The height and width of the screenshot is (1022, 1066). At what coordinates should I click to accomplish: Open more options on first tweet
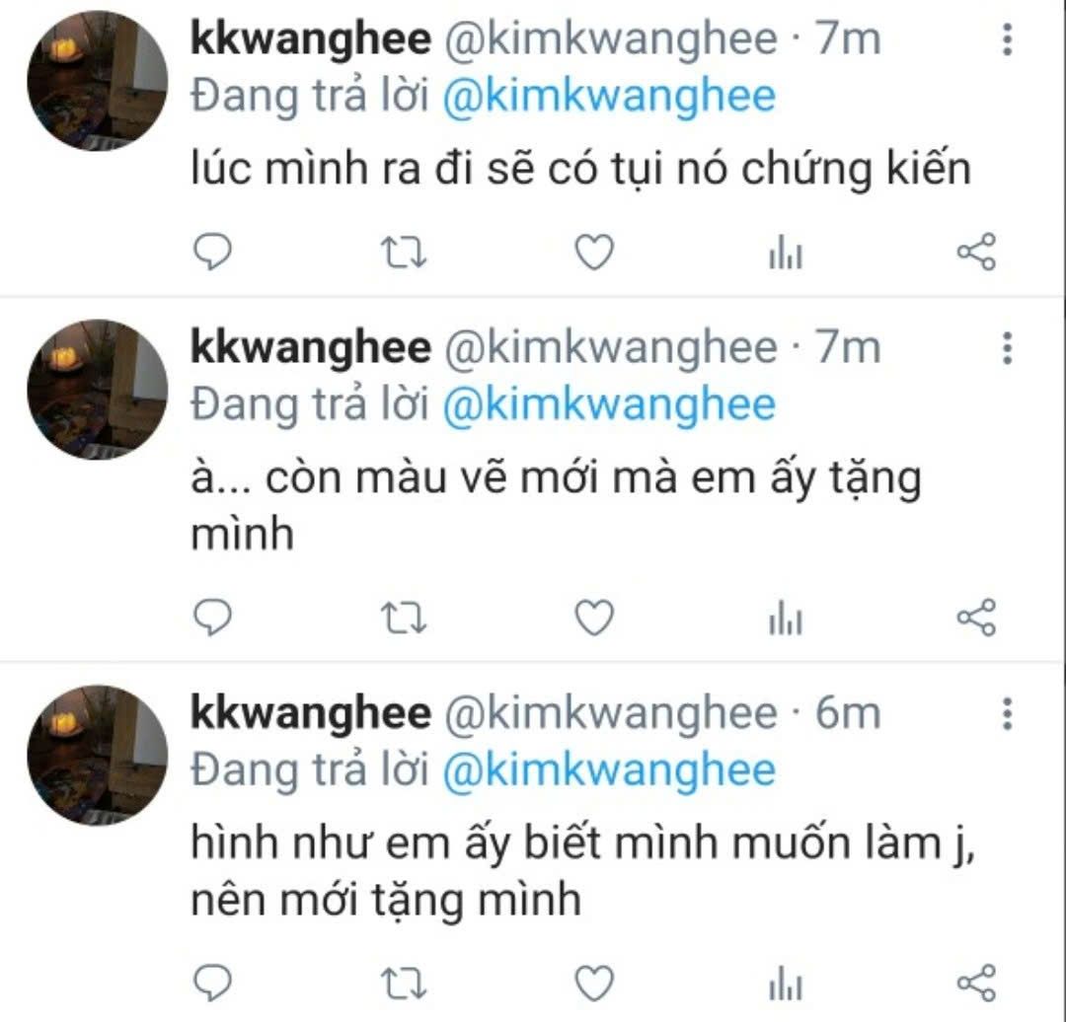click(x=1008, y=38)
